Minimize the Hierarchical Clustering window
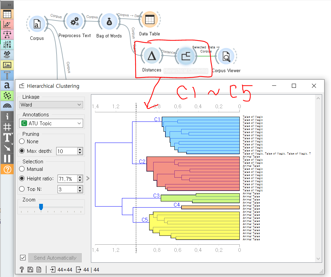 point(274,86)
